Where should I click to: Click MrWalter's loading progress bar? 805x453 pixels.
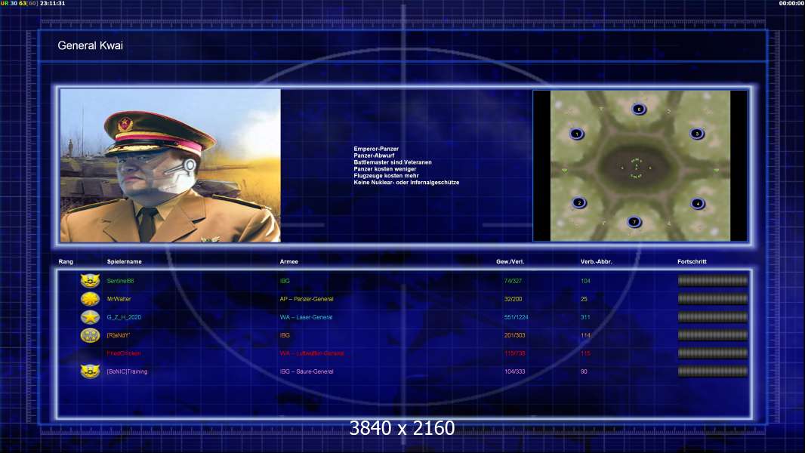[x=713, y=298]
